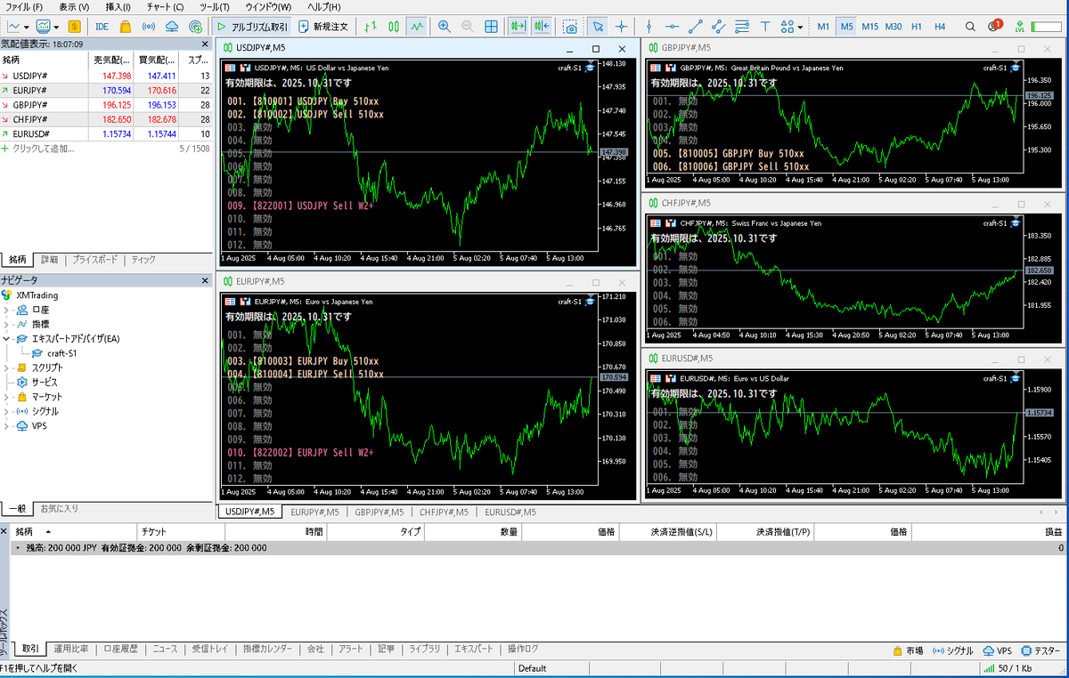Set timeframe to H4

(940, 27)
